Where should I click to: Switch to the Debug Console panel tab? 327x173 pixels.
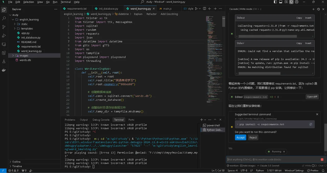pos(101,120)
